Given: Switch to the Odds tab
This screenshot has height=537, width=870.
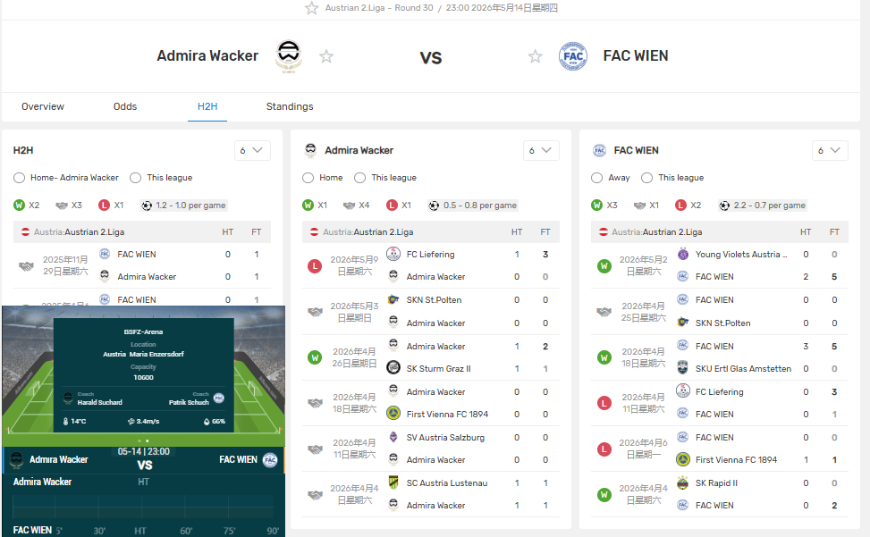Looking at the screenshot, I should coord(125,106).
